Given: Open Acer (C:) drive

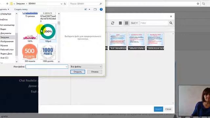Looking at the screenshot, I should click(x=4, y=58).
